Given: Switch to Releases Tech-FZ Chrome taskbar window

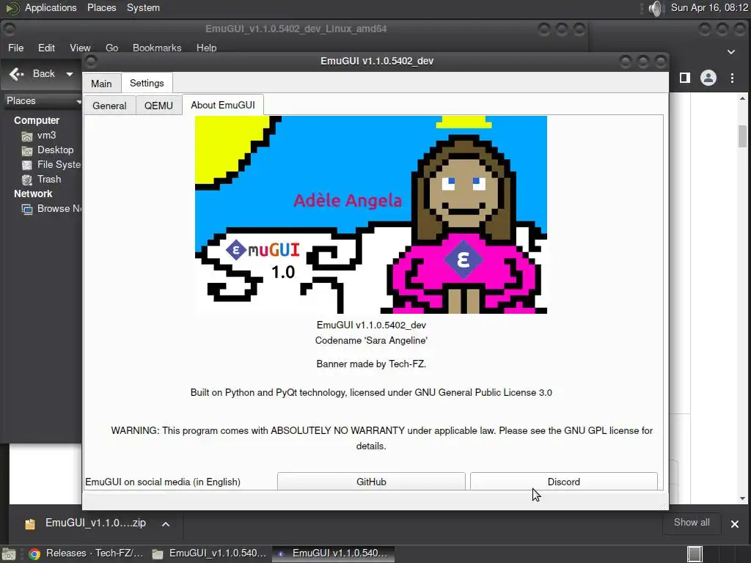Looking at the screenshot, I should pyautogui.click(x=87, y=553).
